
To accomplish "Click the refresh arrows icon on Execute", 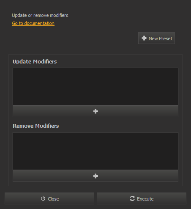I will [132, 198].
